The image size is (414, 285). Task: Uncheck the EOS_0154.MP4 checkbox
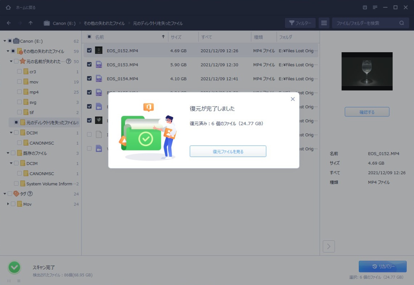pyautogui.click(x=89, y=78)
